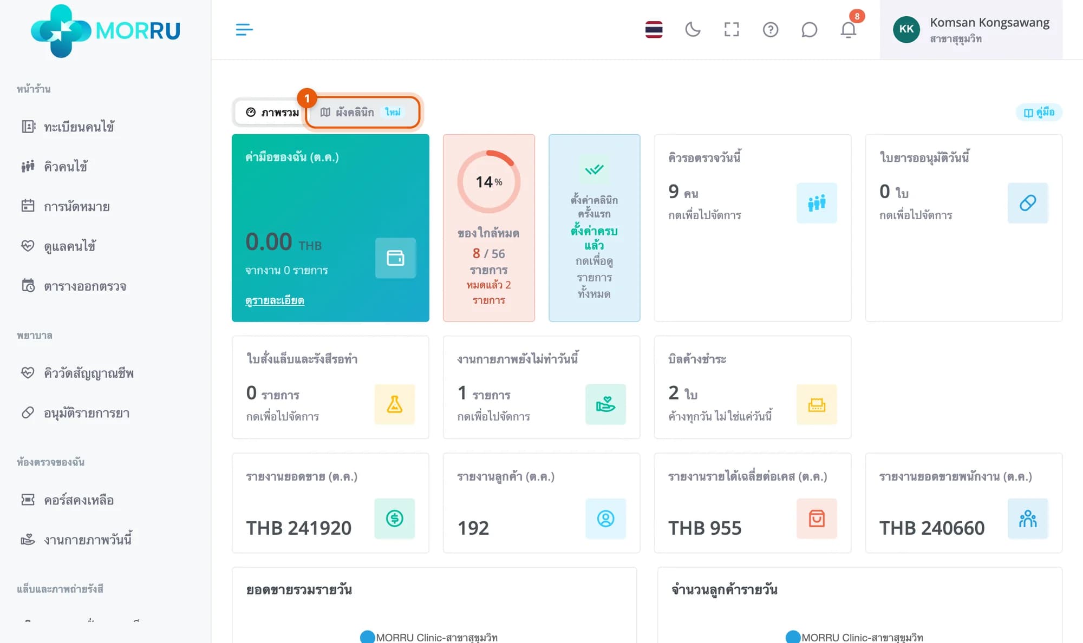The height and width of the screenshot is (643, 1083).
Task: Open notifications bell with 8 badge
Action: coord(849,29)
